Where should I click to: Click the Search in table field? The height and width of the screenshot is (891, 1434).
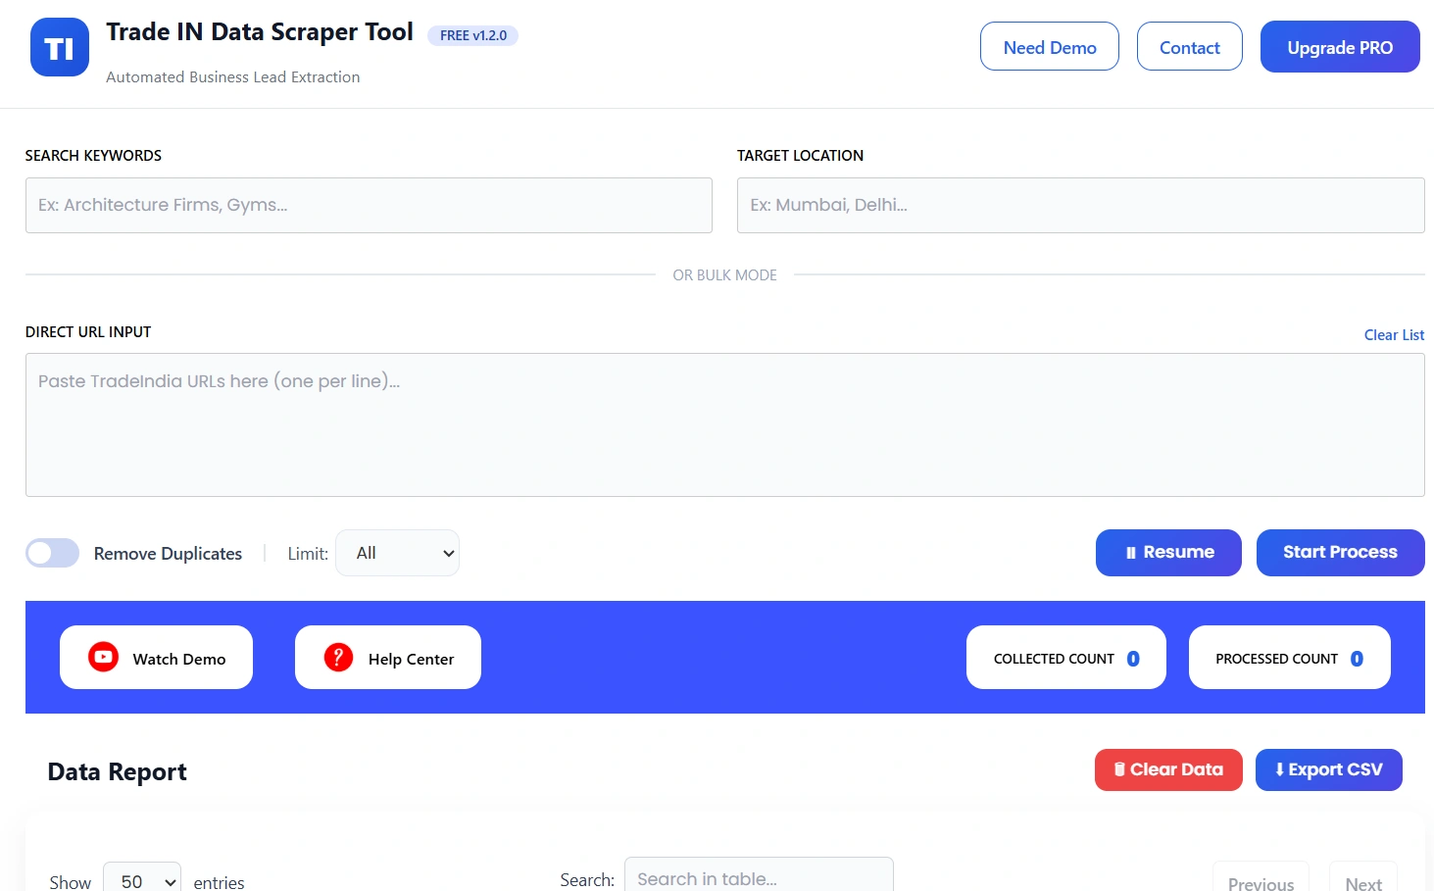point(759,878)
